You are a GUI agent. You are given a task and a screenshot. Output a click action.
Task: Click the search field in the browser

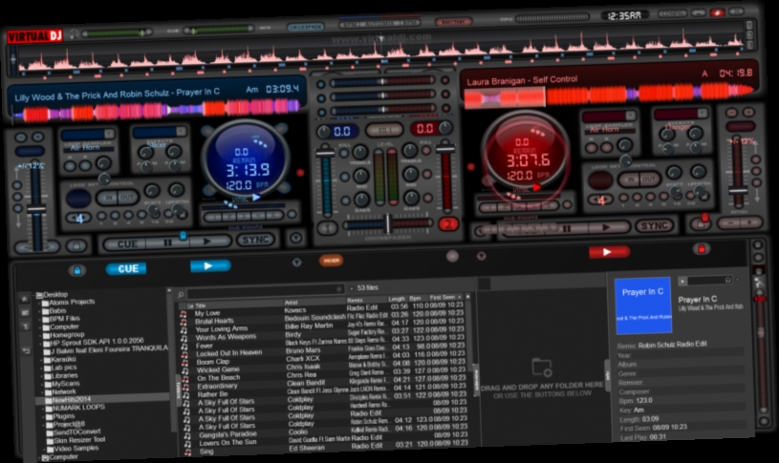(266, 290)
